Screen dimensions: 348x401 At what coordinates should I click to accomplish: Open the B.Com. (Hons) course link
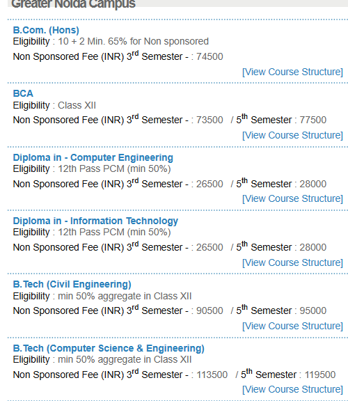click(x=46, y=30)
